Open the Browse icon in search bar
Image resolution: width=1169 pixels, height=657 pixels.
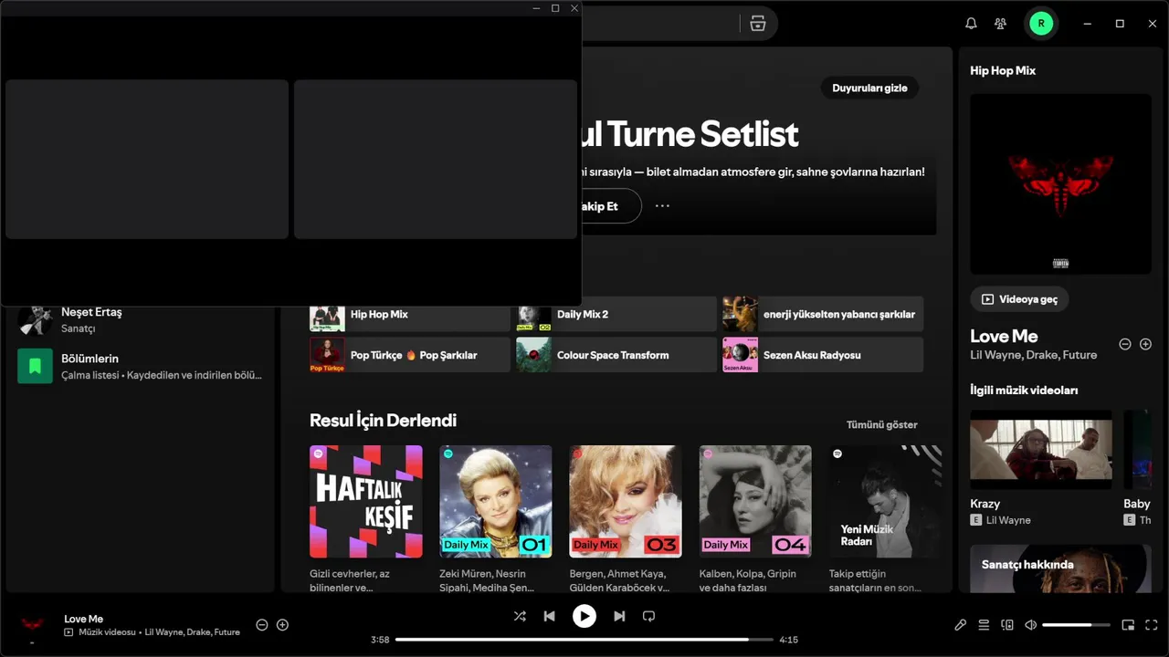point(758,24)
